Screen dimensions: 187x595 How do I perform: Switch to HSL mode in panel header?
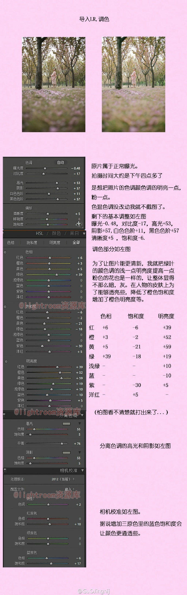pos(40,233)
